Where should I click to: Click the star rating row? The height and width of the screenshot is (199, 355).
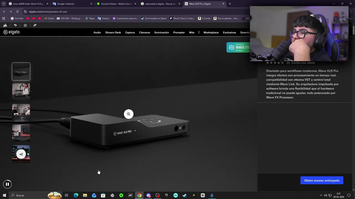pos(275,63)
